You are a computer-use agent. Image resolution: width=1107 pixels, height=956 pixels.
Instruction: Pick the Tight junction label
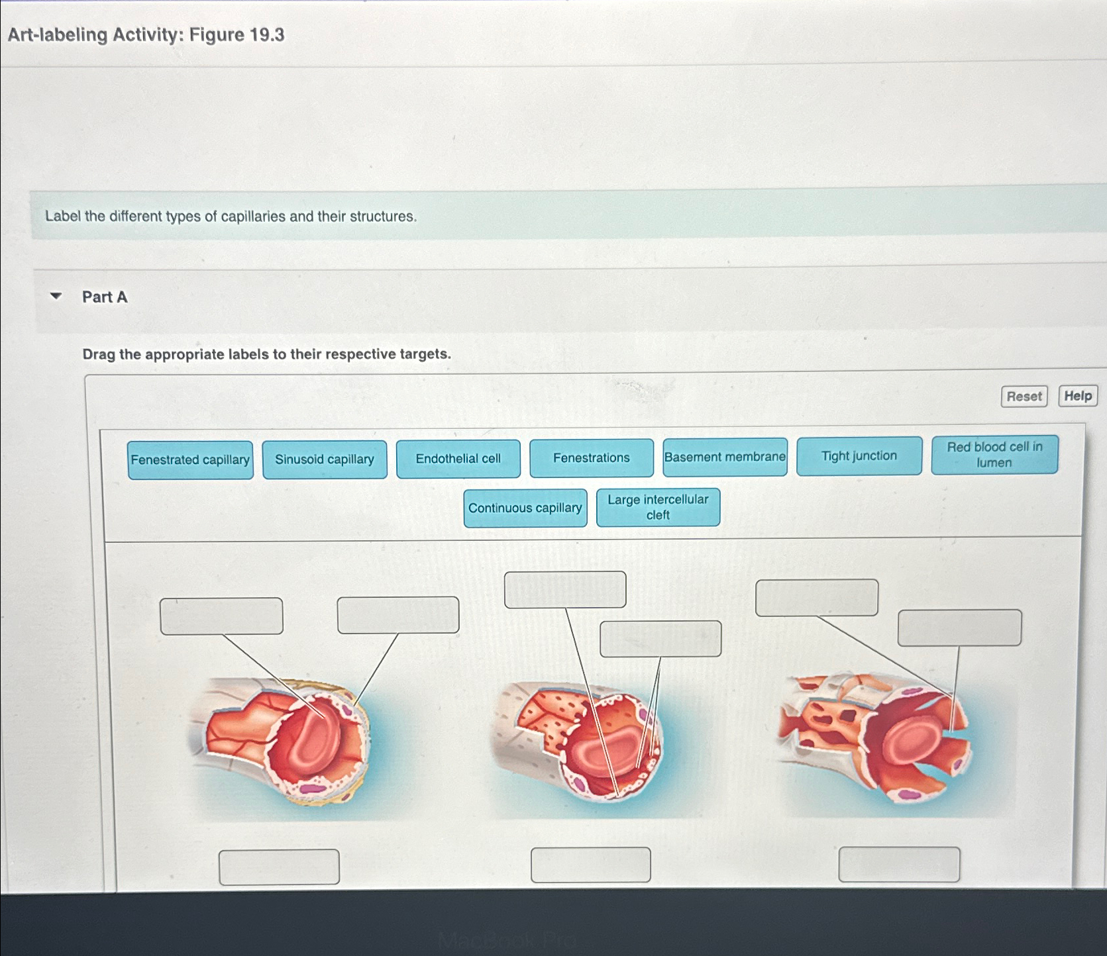pyautogui.click(x=859, y=456)
